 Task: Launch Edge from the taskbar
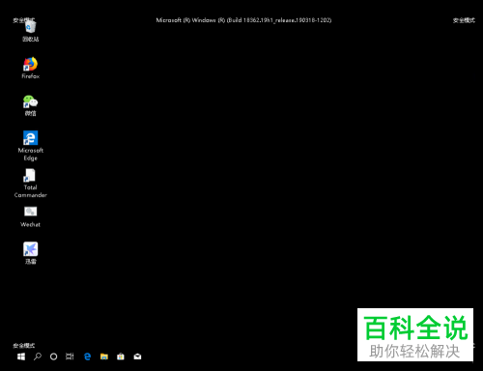pos(87,357)
